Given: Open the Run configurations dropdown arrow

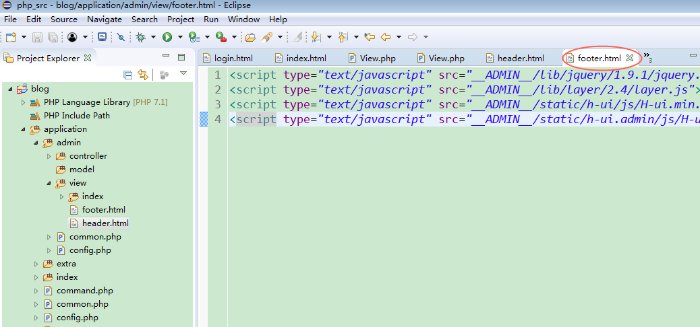Looking at the screenshot, I should pos(180,37).
